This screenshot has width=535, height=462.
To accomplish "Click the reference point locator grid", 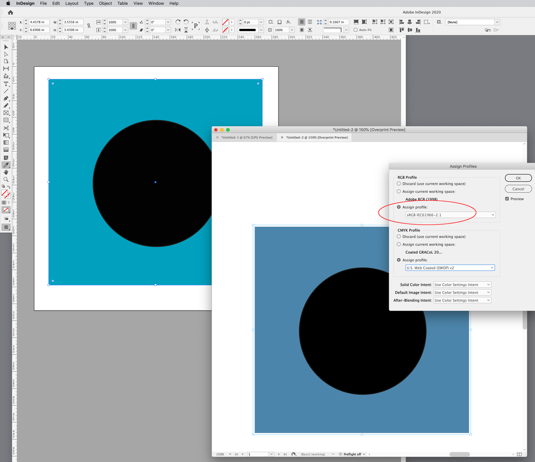I will pos(12,26).
